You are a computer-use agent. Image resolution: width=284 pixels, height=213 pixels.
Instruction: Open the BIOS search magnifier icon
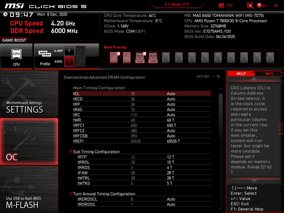[x=250, y=6]
